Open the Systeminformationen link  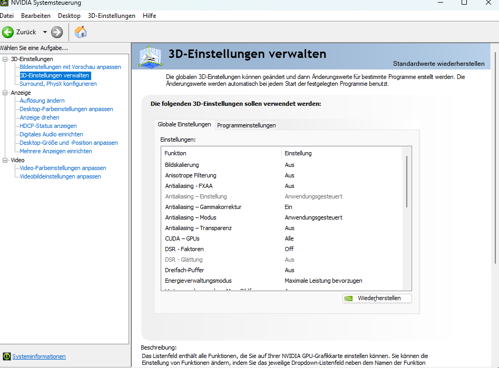pyautogui.click(x=39, y=356)
